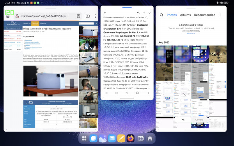Switch to the Albums tab
234x146 pixels.
185,15
